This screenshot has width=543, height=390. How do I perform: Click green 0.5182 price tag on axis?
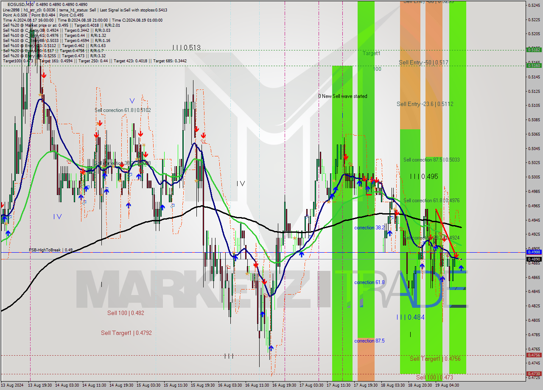tap(533, 50)
